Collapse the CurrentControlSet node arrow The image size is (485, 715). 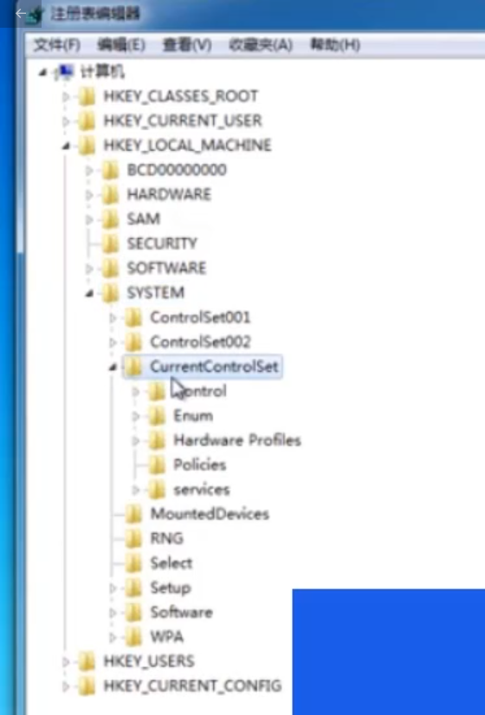coord(113,367)
